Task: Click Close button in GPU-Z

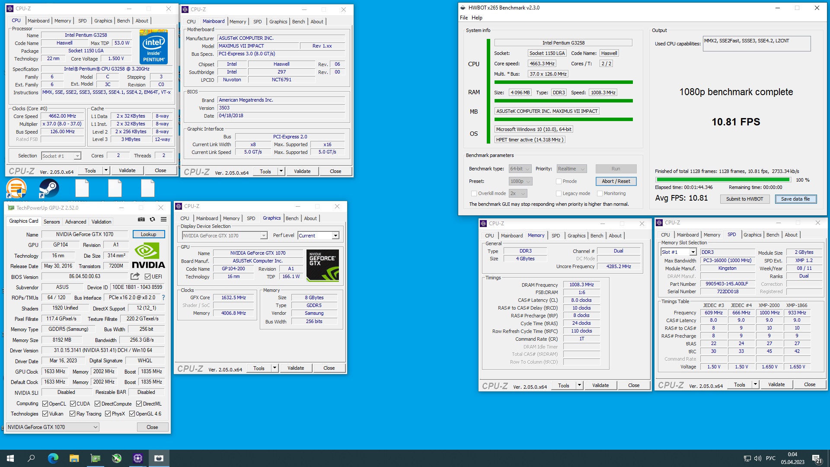Action: click(x=152, y=427)
